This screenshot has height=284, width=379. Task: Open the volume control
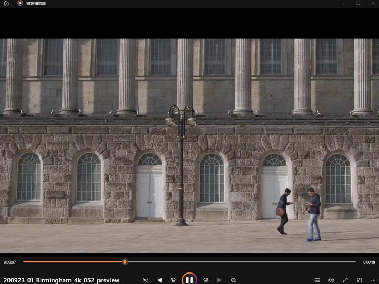[x=331, y=280]
